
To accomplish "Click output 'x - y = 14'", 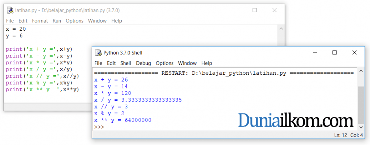I will point(111,87).
